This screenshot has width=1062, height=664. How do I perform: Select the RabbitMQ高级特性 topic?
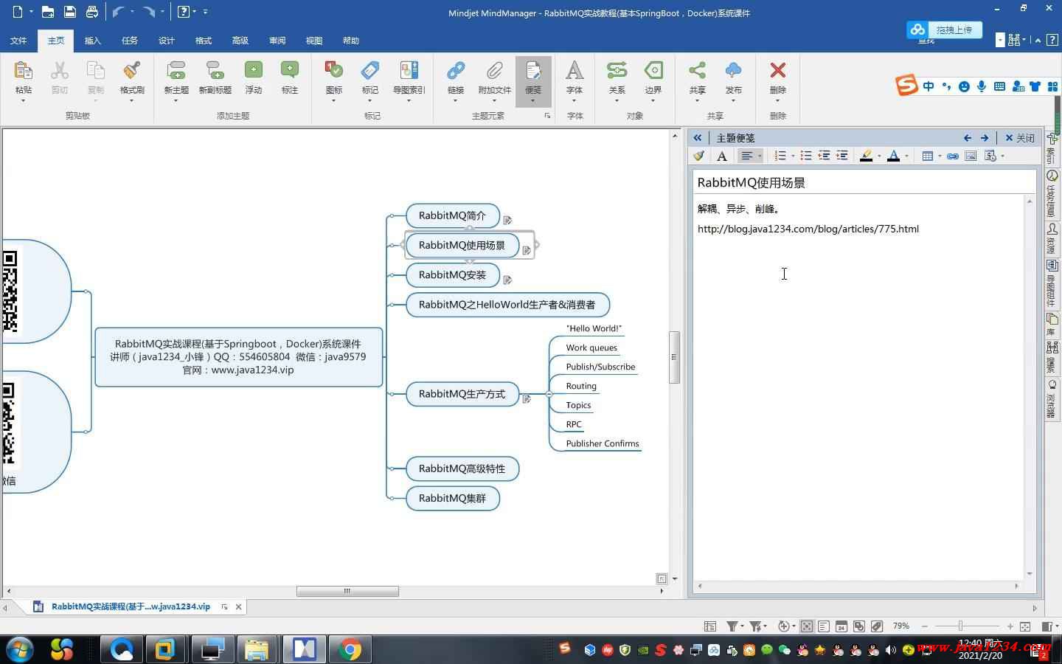(462, 468)
